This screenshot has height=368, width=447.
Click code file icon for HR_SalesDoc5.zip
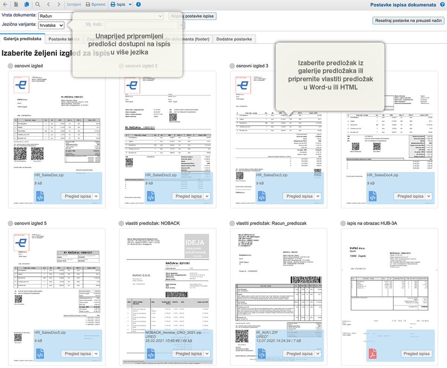40,354
